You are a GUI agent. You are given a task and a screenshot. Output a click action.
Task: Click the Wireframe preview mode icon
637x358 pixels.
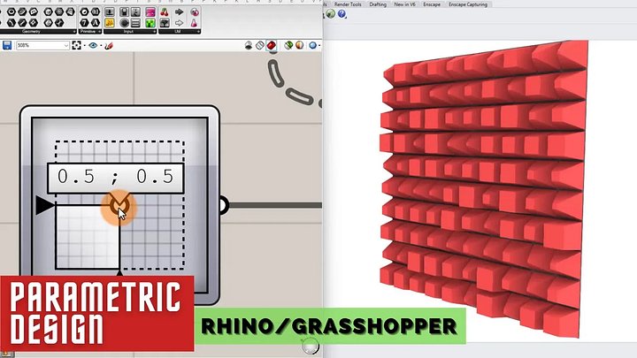[x=260, y=45]
